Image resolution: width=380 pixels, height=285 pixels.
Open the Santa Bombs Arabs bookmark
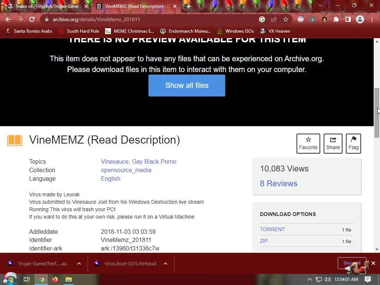29,31
